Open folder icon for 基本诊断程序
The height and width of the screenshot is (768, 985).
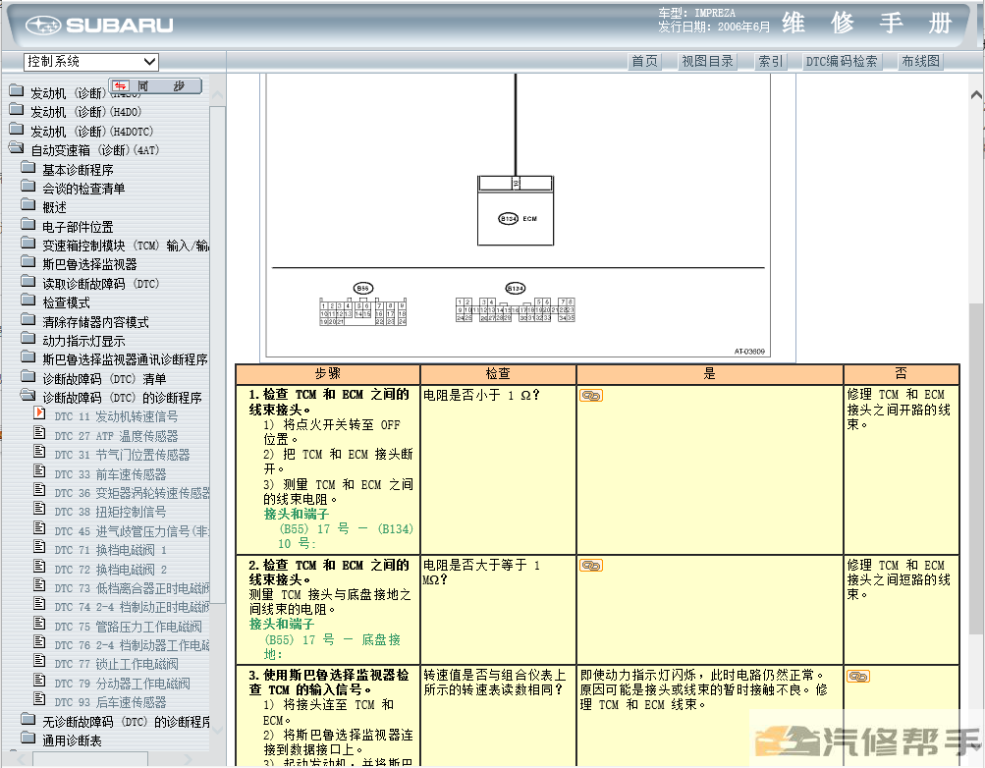[x=27, y=168]
